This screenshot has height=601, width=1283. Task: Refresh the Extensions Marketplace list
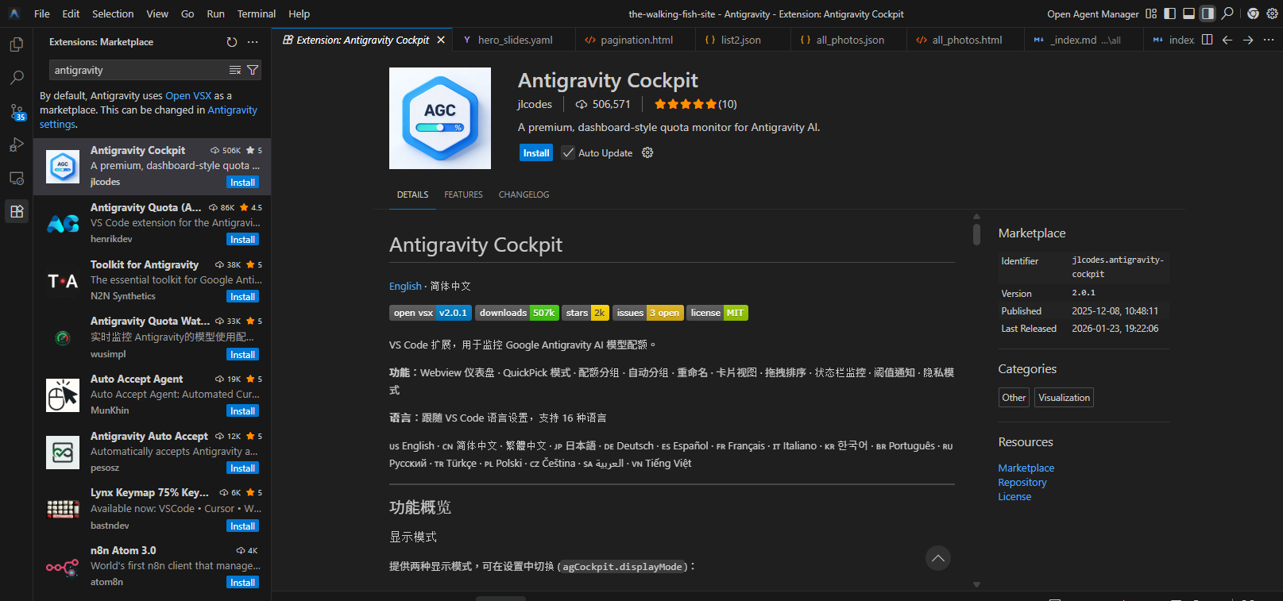click(232, 42)
